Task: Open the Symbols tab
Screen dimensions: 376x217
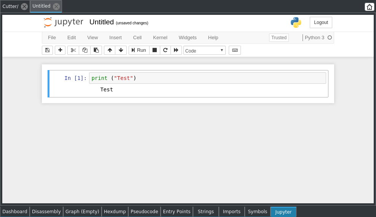Action: [x=258, y=212]
